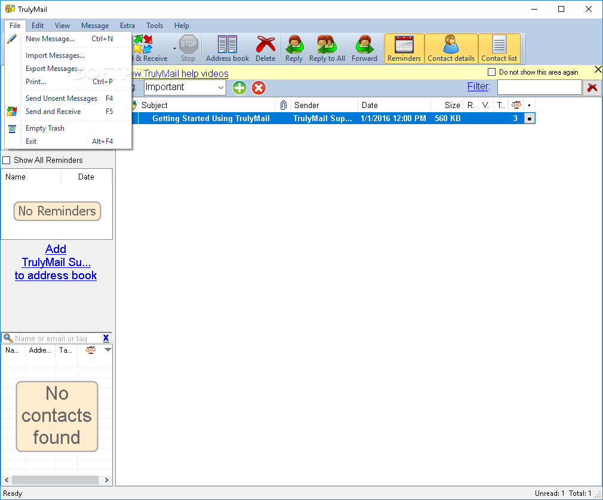
Task: Click Reply to All in toolbar
Action: pos(327,48)
